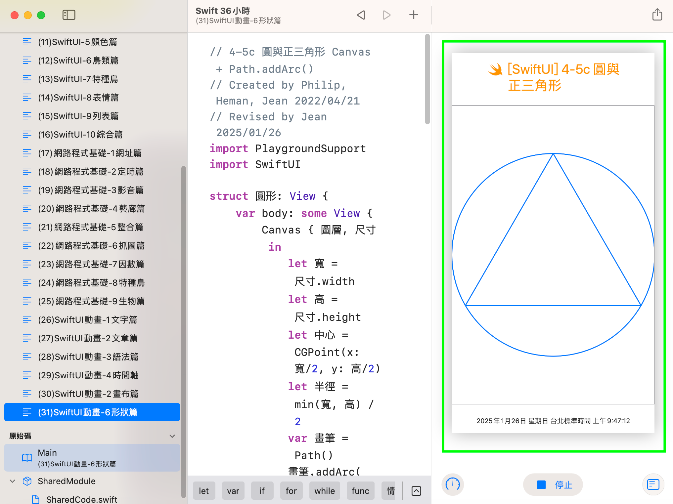Insert the 'let' keyword shortcut
Image resolution: width=673 pixels, height=504 pixels.
tap(204, 491)
